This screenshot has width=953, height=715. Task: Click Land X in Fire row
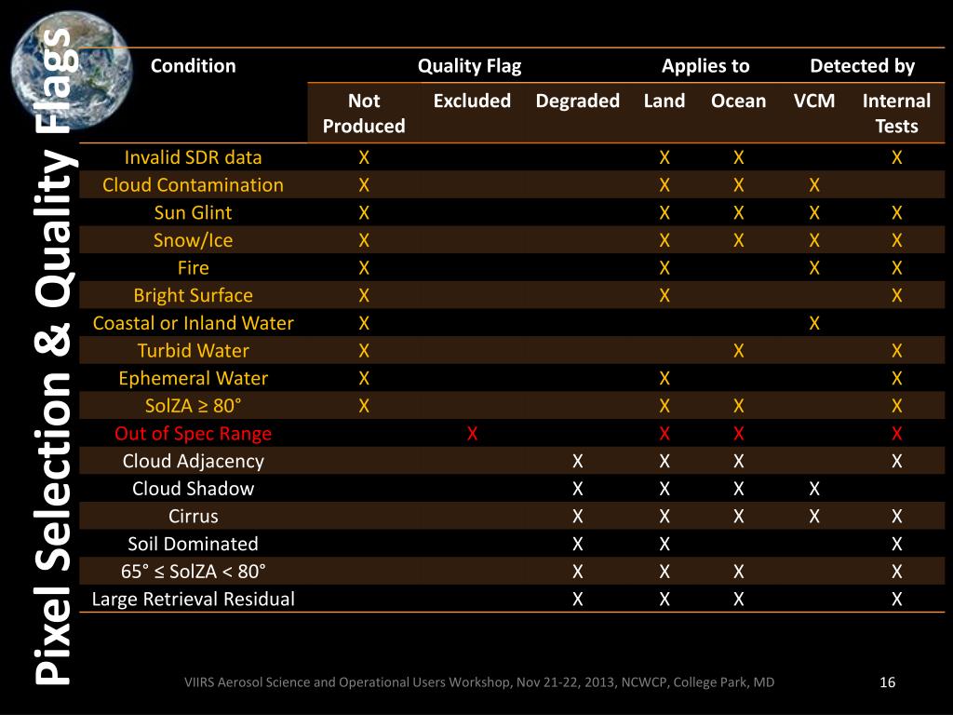tap(664, 268)
